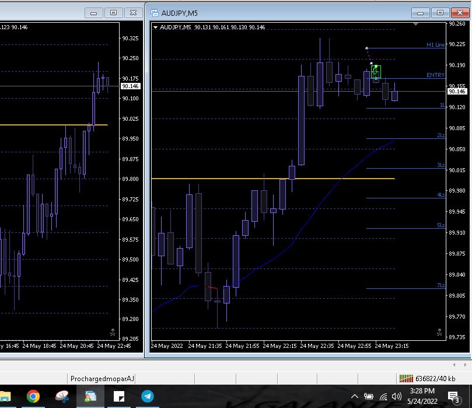Click the current price label 90.146 on right axis

[x=457, y=91]
